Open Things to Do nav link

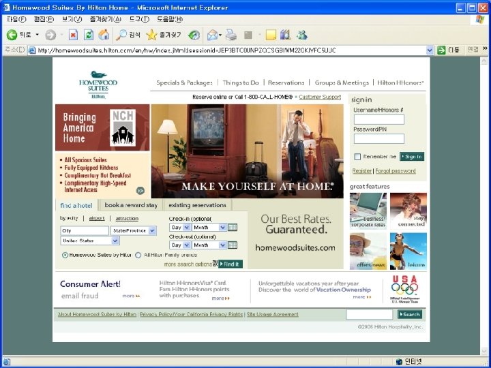(x=241, y=83)
